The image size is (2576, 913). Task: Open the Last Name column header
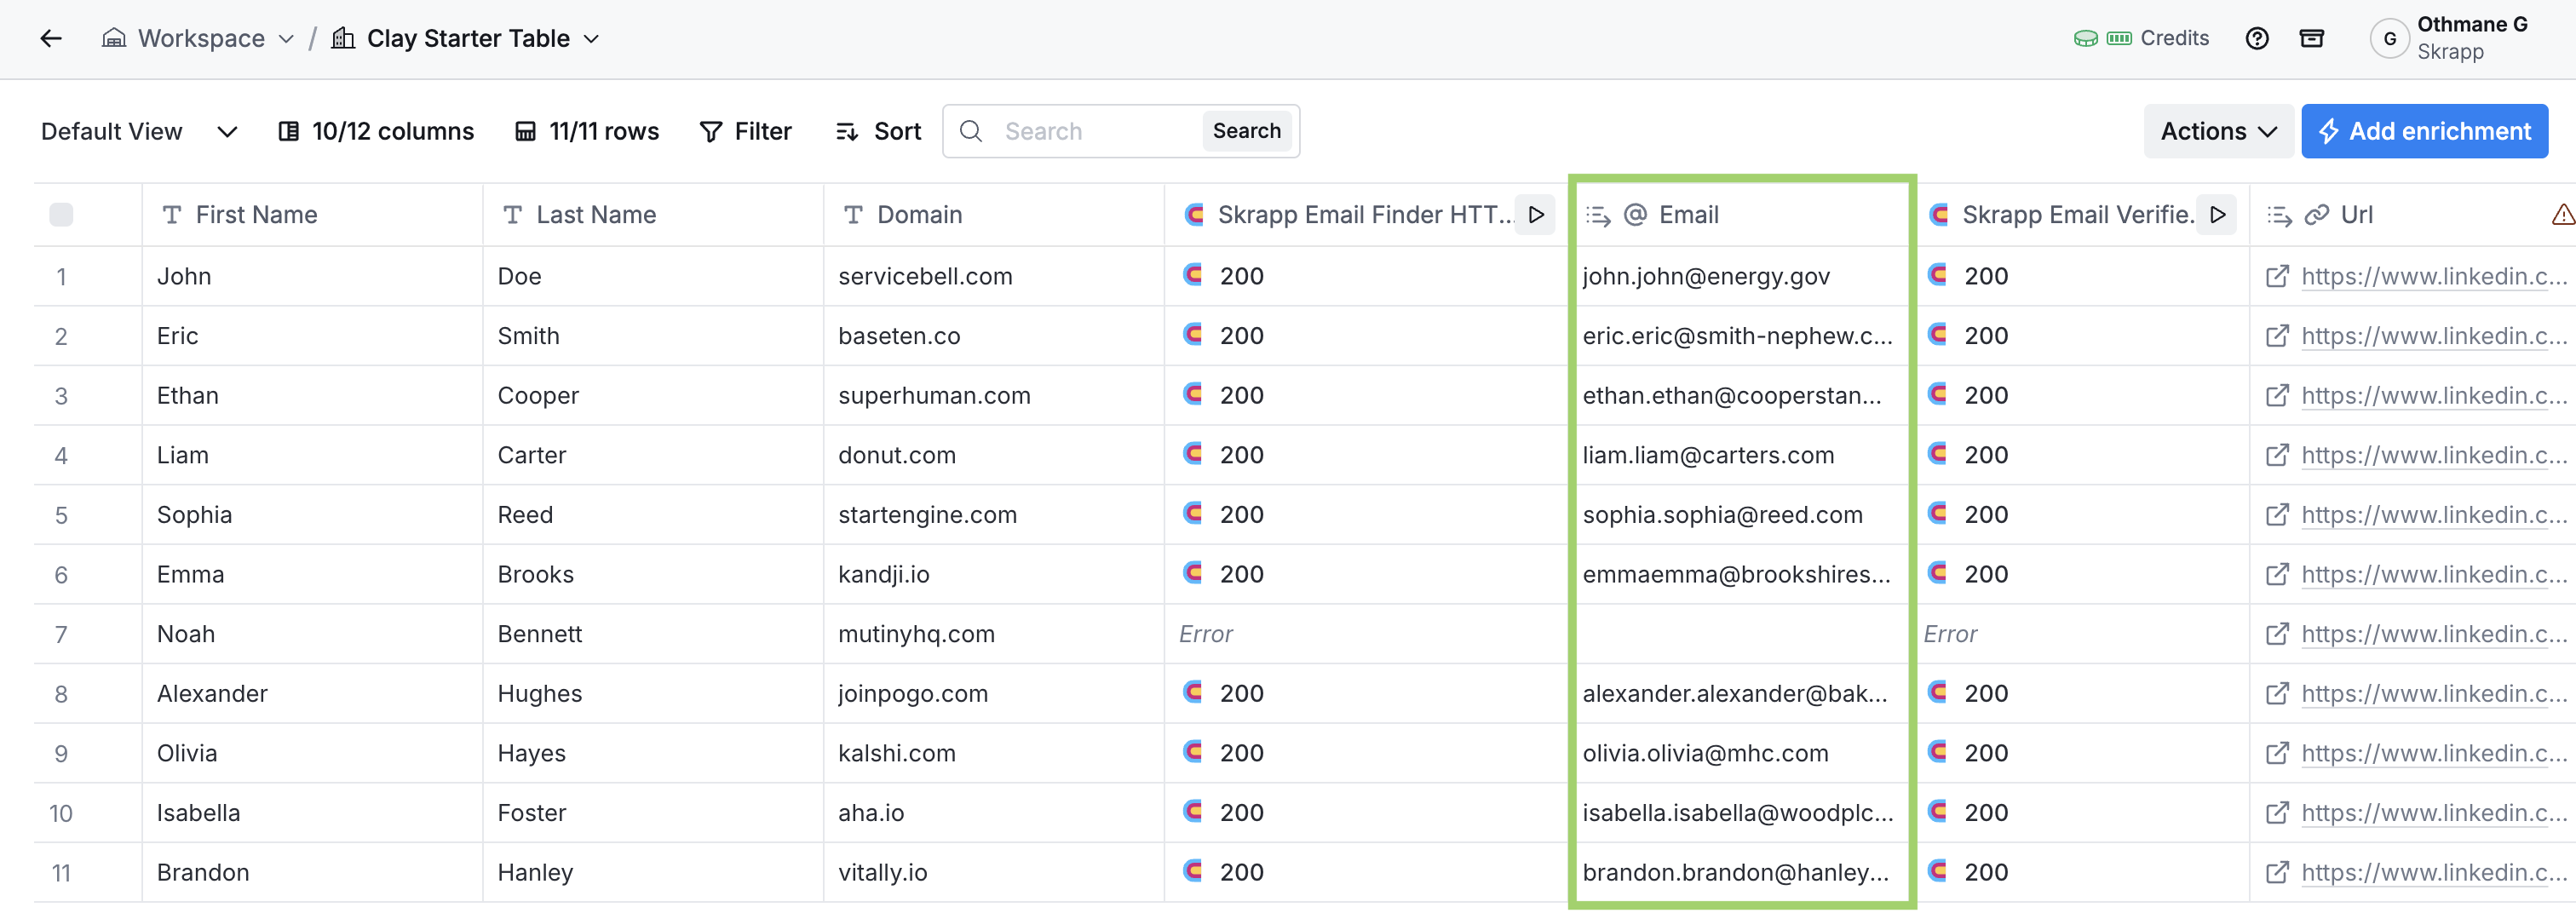click(x=653, y=215)
